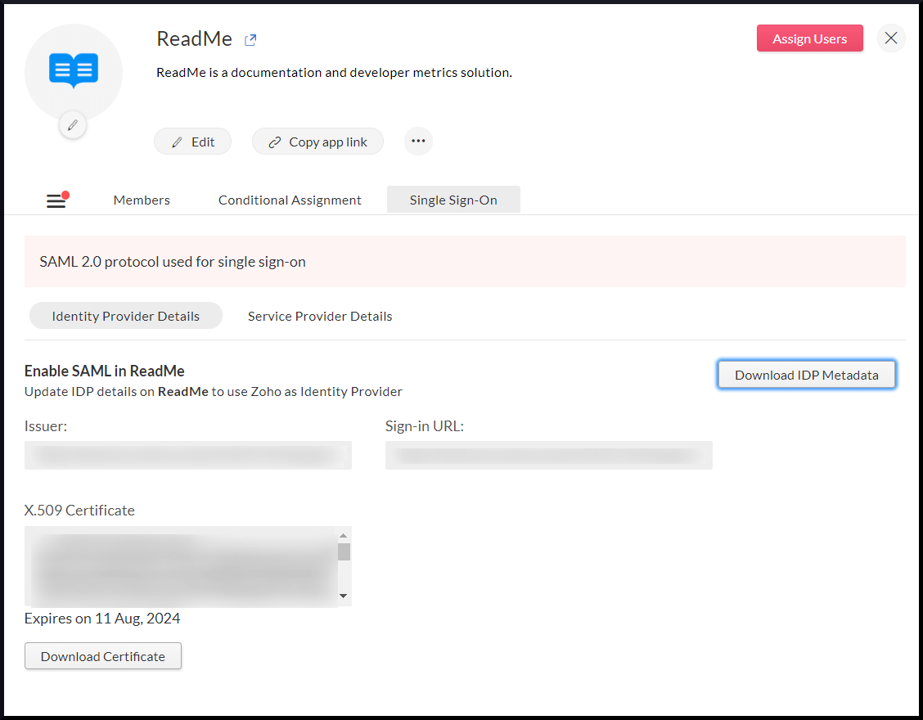Click the ReadMe app logo image
The image size is (923, 720).
pos(74,70)
